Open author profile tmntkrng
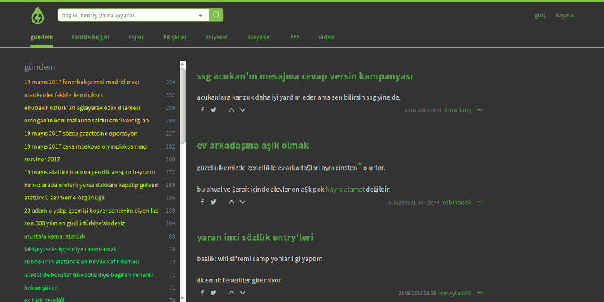 458,110
